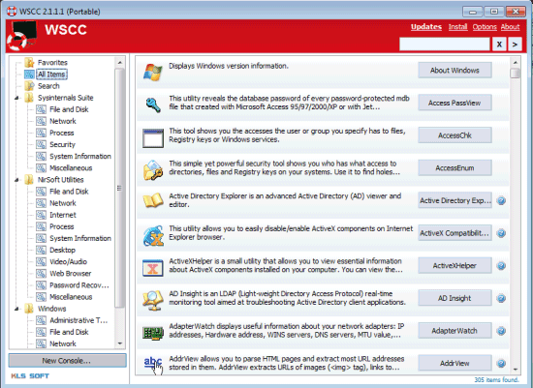Click '305 items found.' status text
Viewport: 533px width, 388px height.
pos(496,380)
